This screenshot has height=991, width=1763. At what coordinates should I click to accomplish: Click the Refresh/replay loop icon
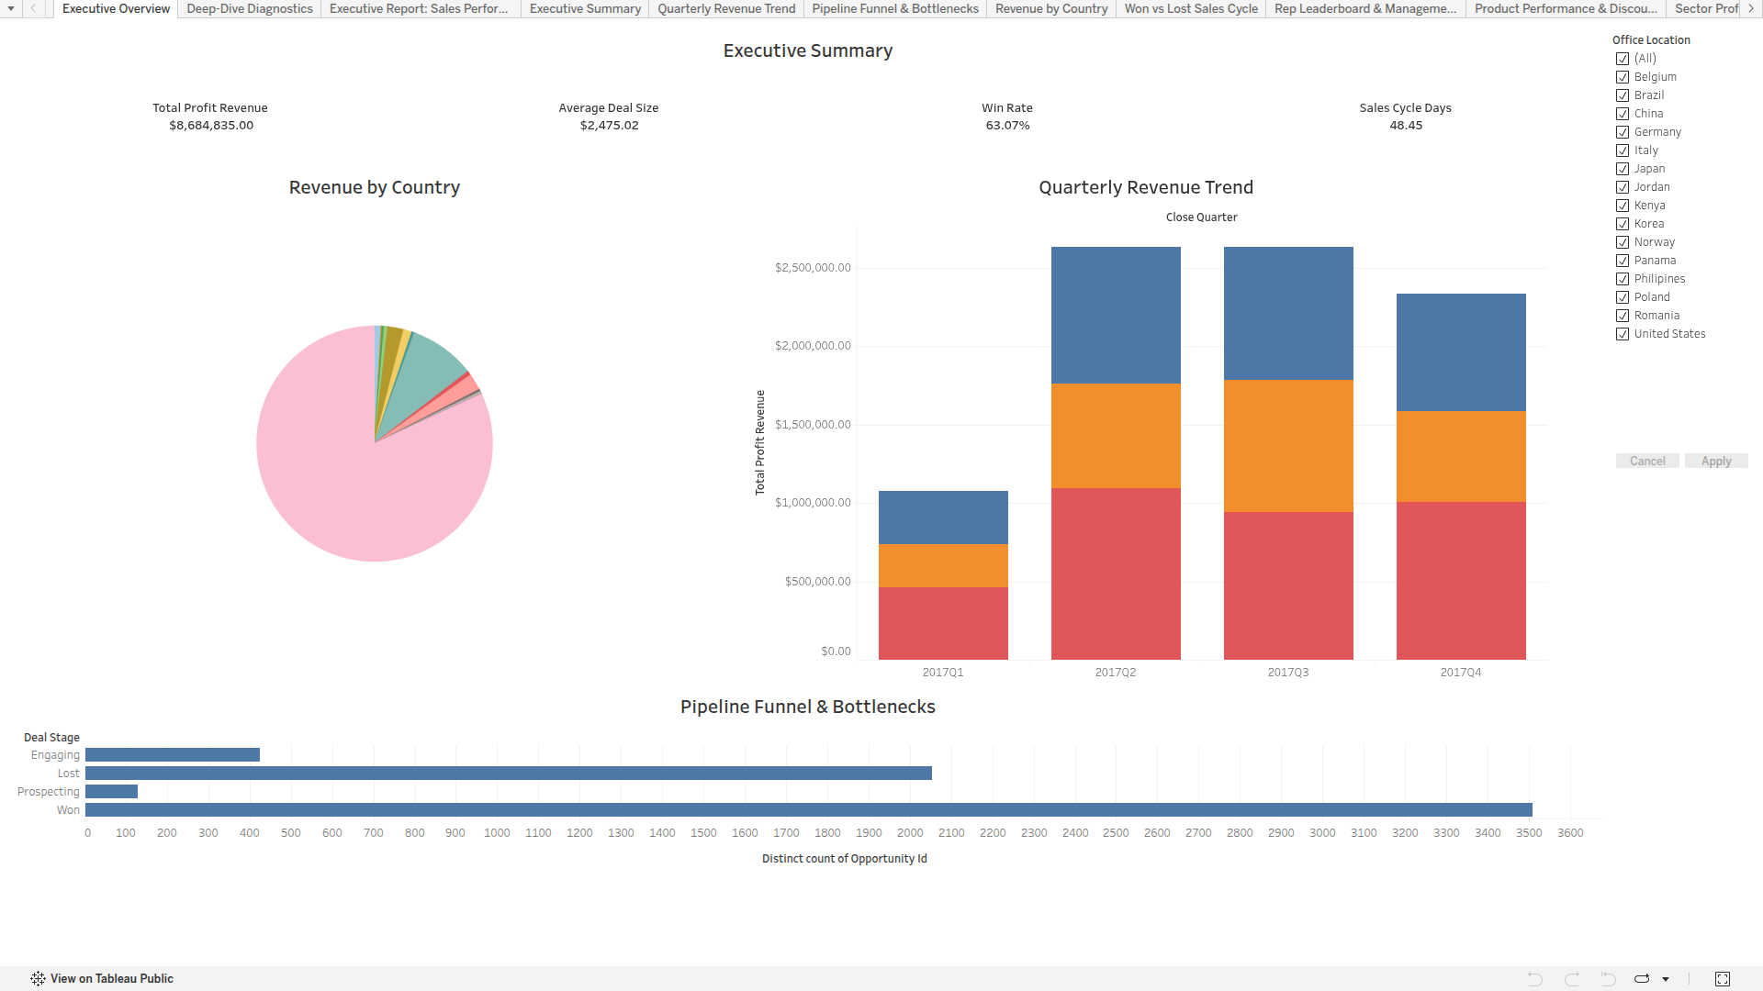1643,978
